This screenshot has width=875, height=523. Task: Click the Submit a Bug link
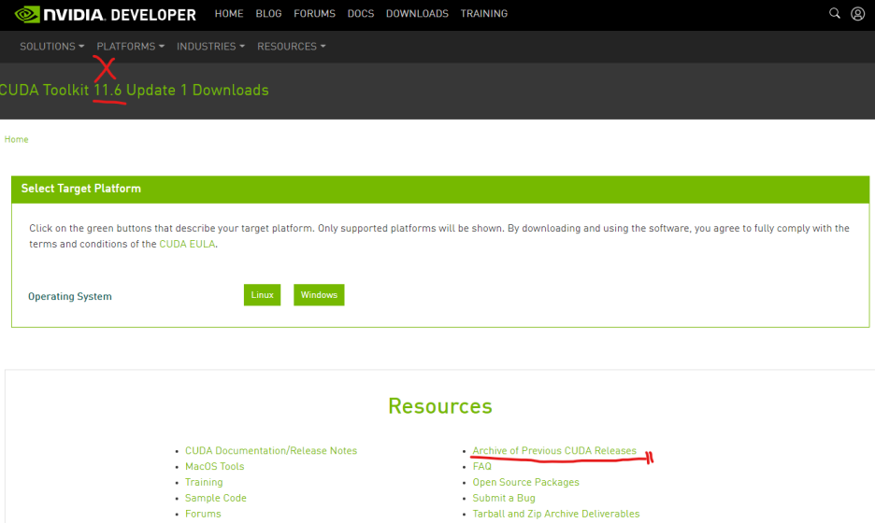point(504,498)
